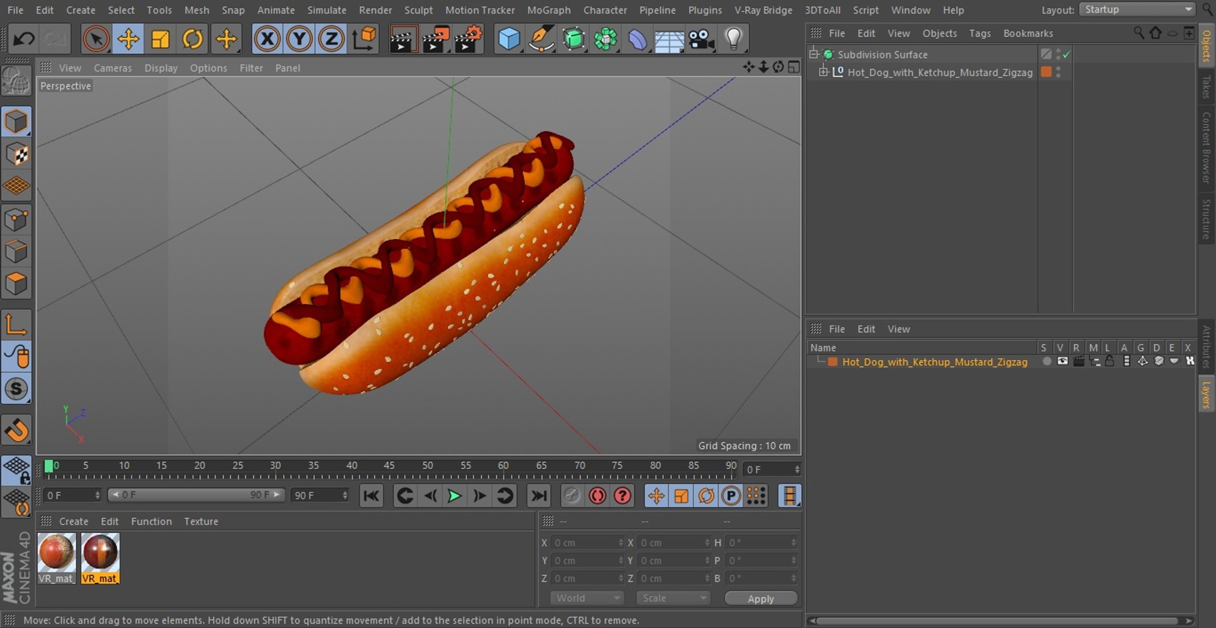
Task: Add a Floor environment object
Action: pyautogui.click(x=669, y=39)
